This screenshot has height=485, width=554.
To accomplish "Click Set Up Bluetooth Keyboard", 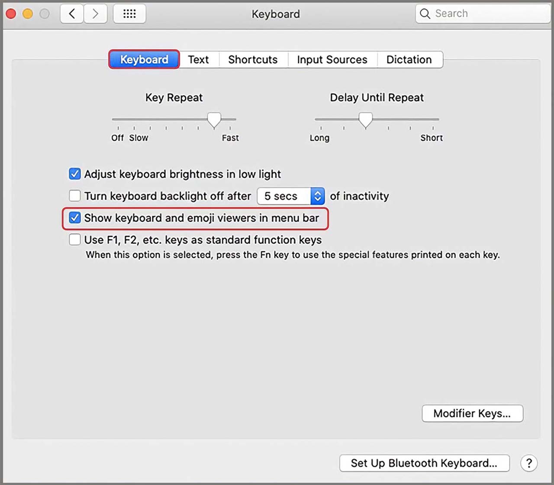I will click(424, 463).
